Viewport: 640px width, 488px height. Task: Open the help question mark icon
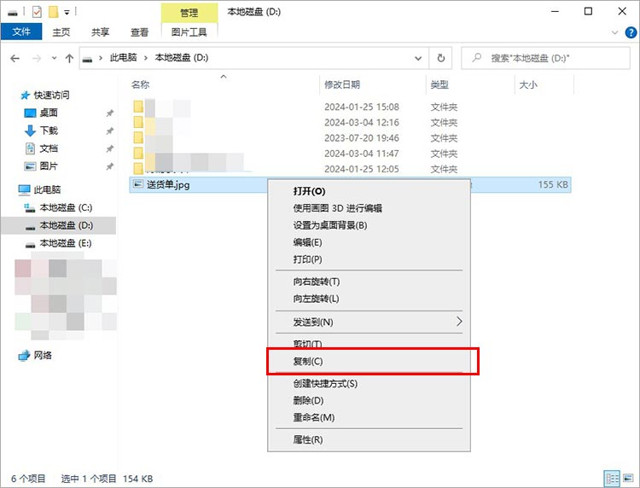pyautogui.click(x=631, y=32)
